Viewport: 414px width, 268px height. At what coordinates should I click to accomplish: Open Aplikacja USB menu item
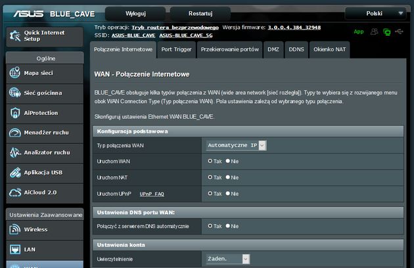(45, 173)
